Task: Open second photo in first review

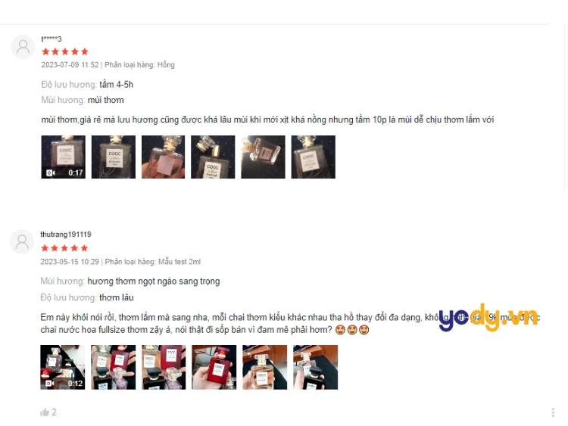Action: 114,157
